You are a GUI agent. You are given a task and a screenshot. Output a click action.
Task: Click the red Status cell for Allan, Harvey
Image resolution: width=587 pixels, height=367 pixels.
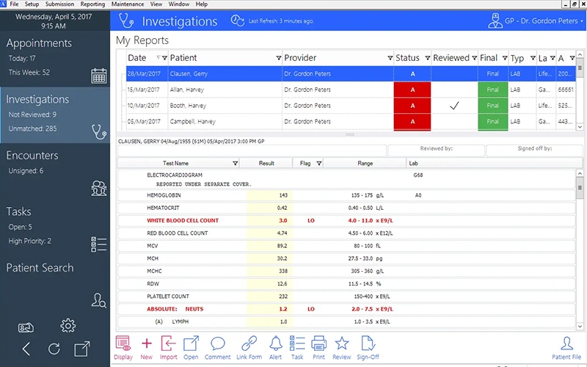pyautogui.click(x=412, y=90)
